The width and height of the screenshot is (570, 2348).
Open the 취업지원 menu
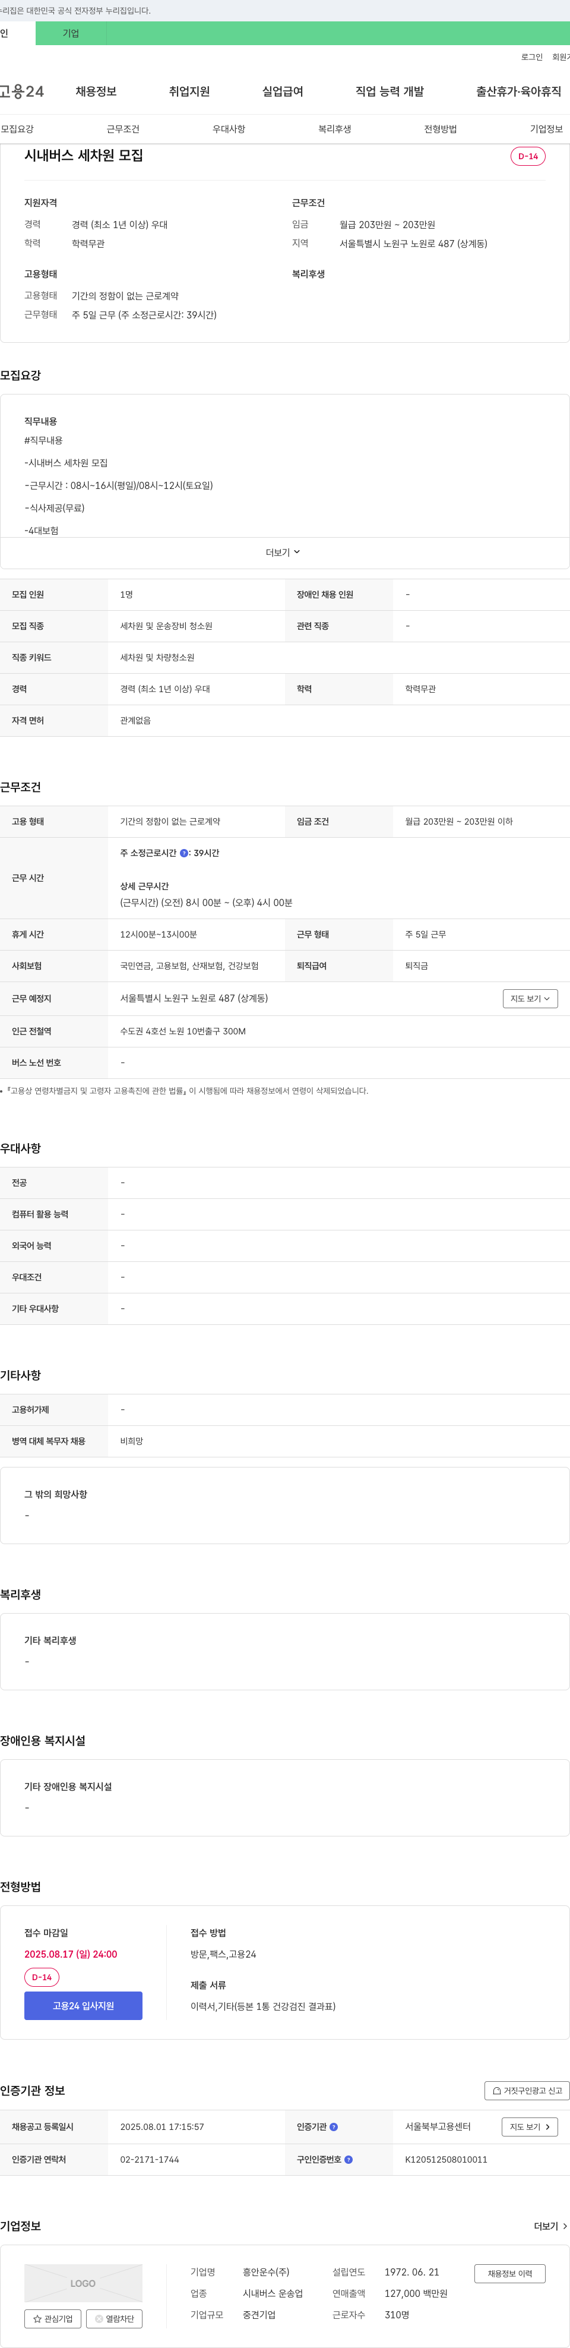point(189,91)
